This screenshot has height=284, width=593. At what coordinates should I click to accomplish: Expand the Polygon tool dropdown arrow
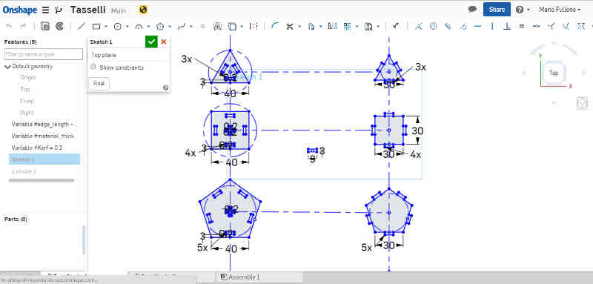(170, 26)
